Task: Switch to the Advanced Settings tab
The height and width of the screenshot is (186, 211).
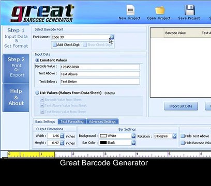Action: click(102, 121)
